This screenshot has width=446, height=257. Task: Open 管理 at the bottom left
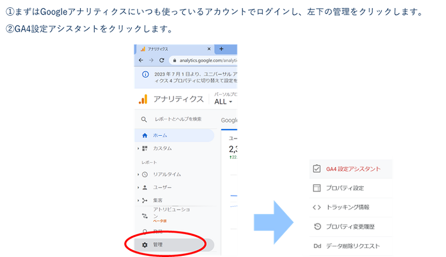174,245
